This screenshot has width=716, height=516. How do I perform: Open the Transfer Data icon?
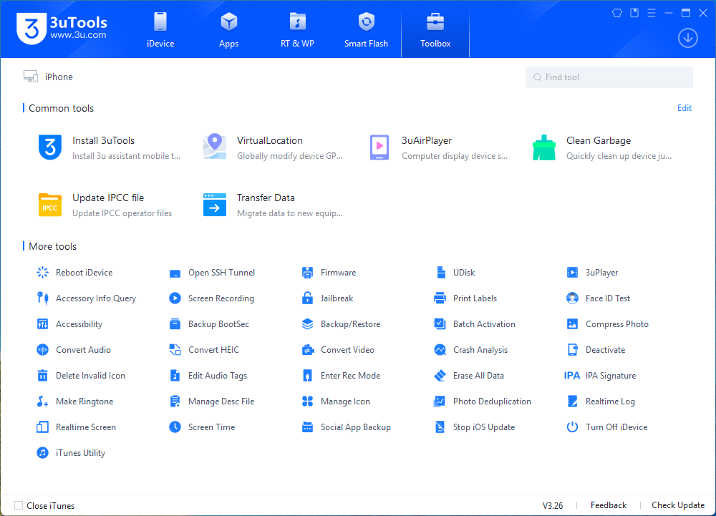click(215, 205)
